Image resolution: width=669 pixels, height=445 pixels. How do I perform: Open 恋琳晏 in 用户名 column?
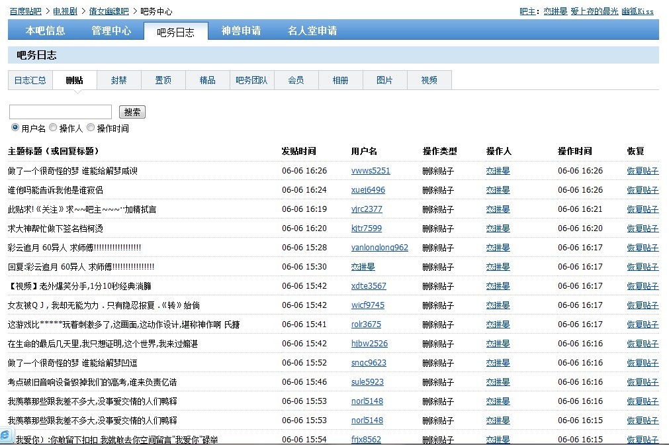click(363, 267)
